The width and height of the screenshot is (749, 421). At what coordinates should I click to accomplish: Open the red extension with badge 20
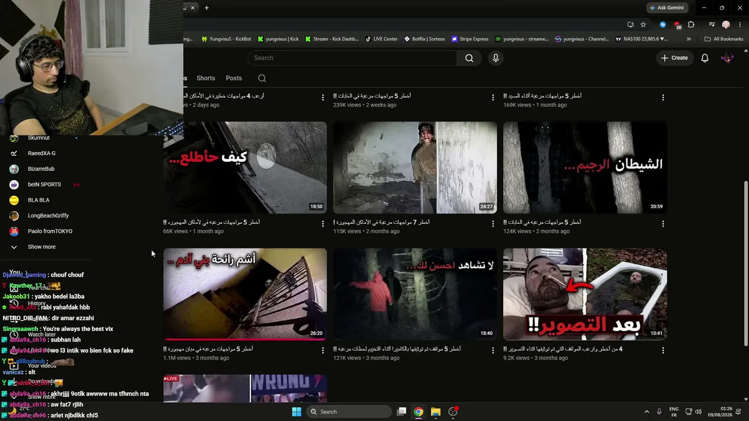[x=678, y=25]
